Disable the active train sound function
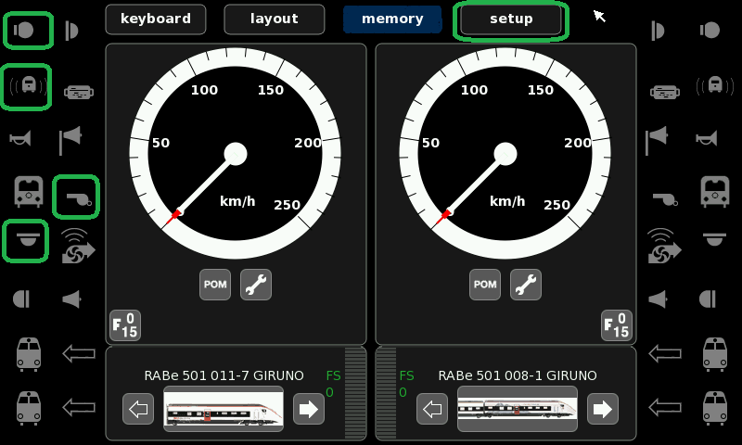 click(x=27, y=86)
